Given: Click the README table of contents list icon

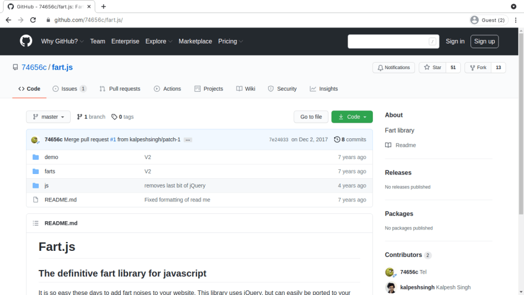Looking at the screenshot, I should (36, 223).
